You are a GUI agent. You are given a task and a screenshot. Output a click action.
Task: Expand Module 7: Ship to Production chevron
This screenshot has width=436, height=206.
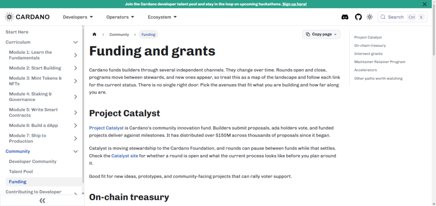click(x=75, y=138)
